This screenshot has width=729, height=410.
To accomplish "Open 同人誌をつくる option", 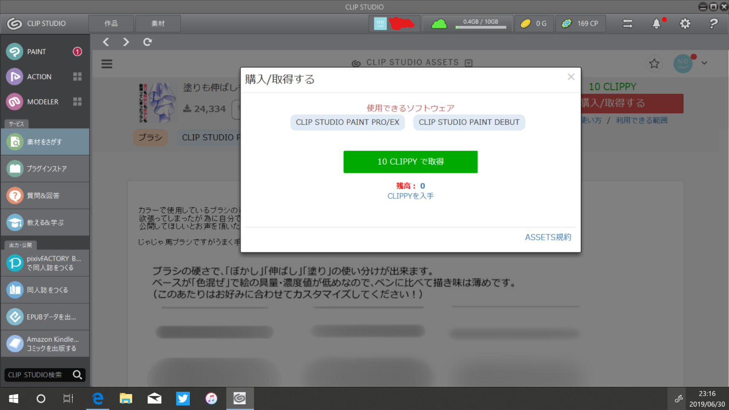I will (45, 290).
